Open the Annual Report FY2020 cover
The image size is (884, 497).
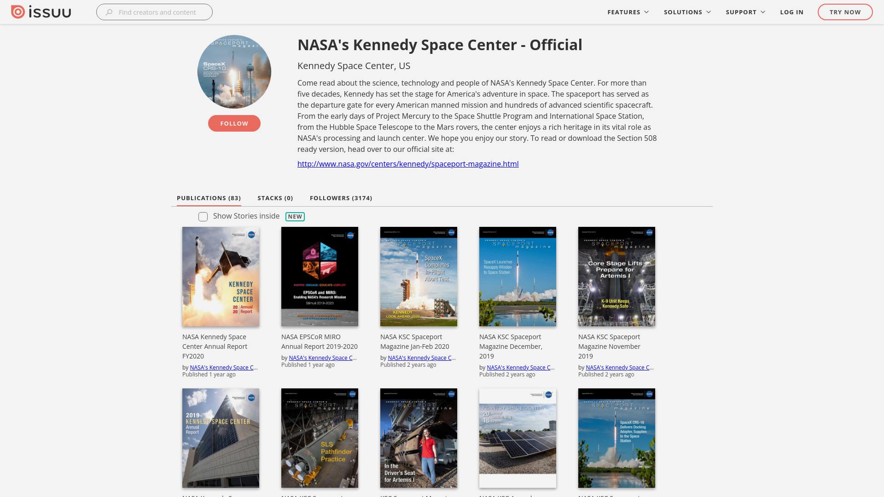pyautogui.click(x=221, y=277)
